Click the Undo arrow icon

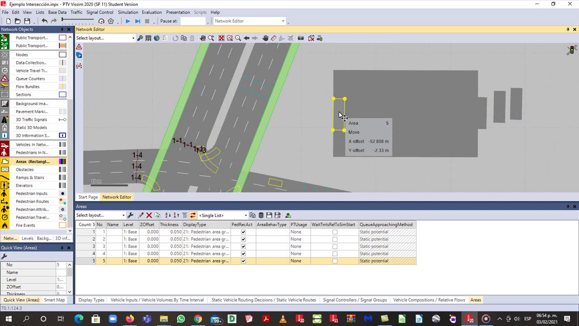pos(44,21)
